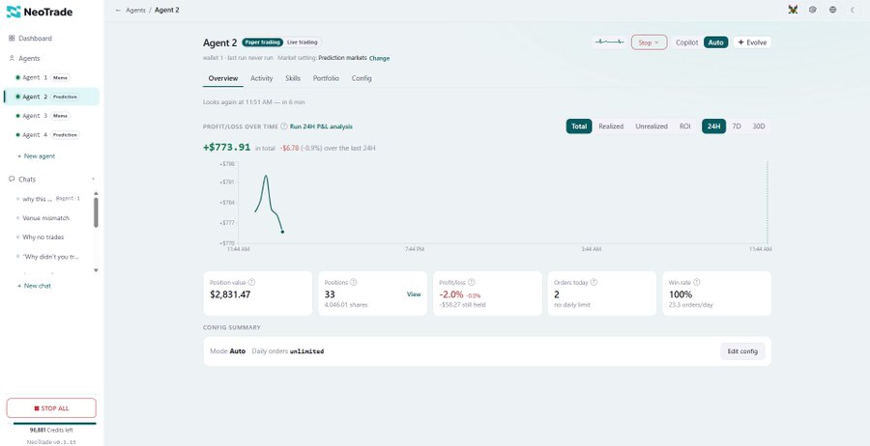Click the Chats speech bubble icon
This screenshot has height=446, width=870.
pos(12,180)
